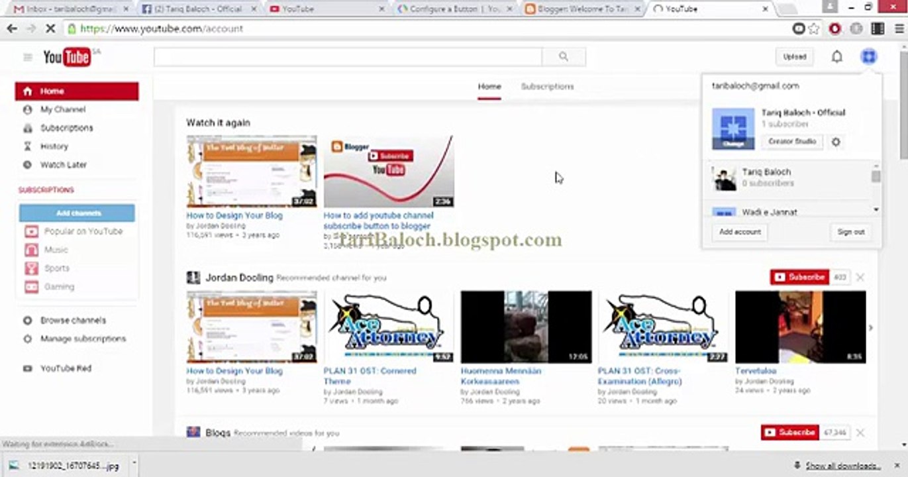Screen dimensions: 908x477
Task: Open the YouTube guide hamburger menu
Action: click(x=28, y=58)
